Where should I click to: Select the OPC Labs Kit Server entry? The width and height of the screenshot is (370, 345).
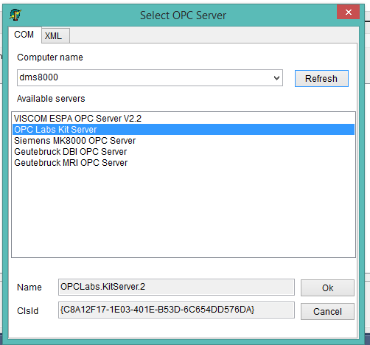click(184, 130)
